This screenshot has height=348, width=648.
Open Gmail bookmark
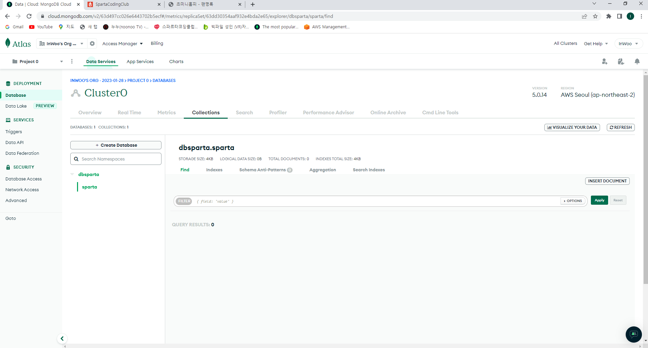(15, 27)
